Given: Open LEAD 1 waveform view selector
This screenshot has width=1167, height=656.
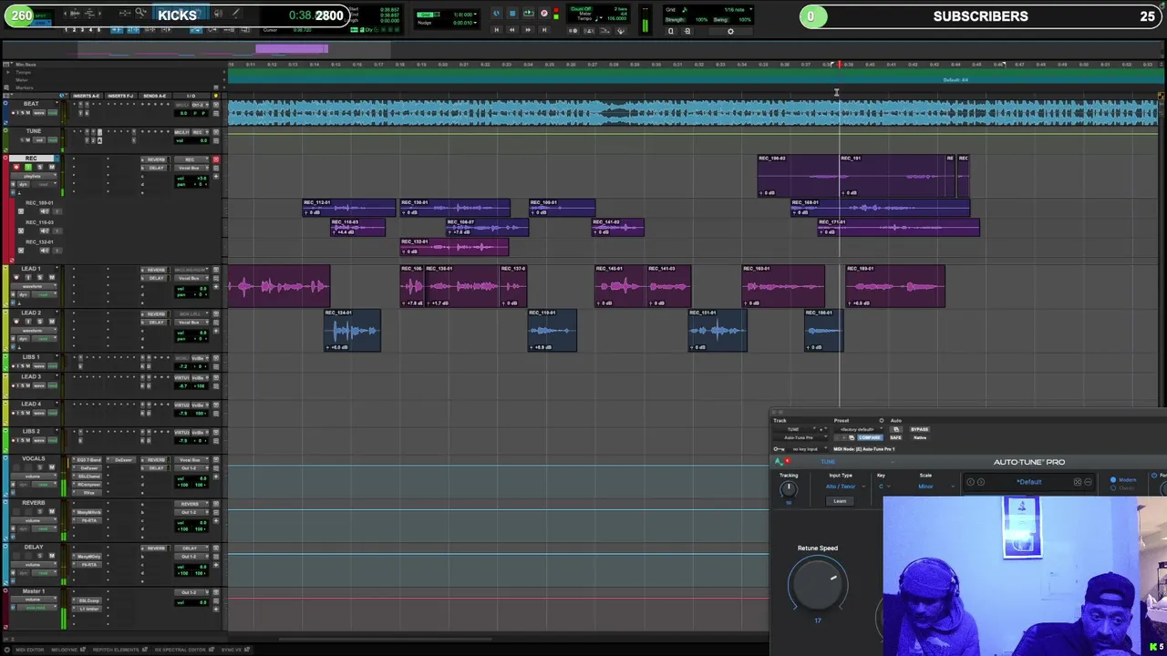Looking at the screenshot, I should click(34, 287).
